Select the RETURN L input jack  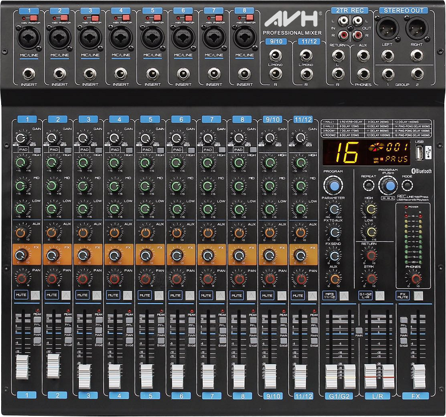click(x=338, y=56)
